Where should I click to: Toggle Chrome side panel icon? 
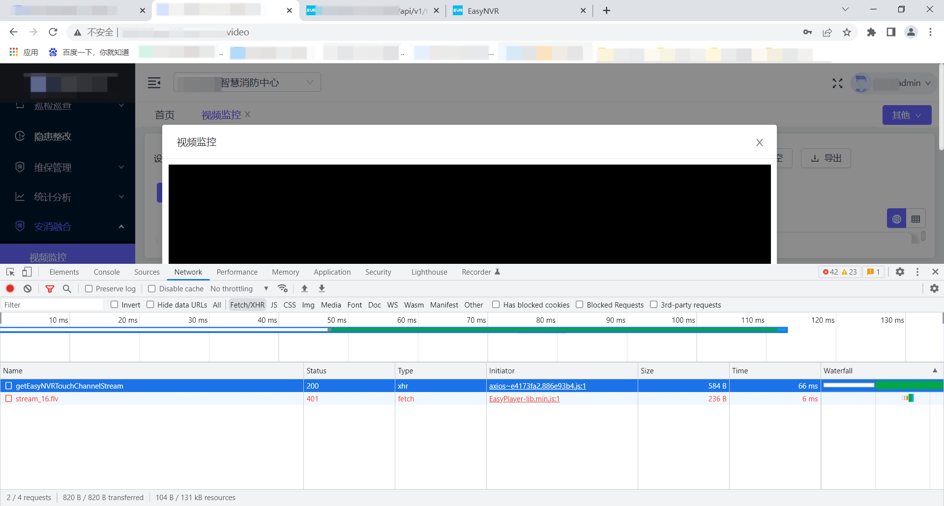click(x=891, y=32)
